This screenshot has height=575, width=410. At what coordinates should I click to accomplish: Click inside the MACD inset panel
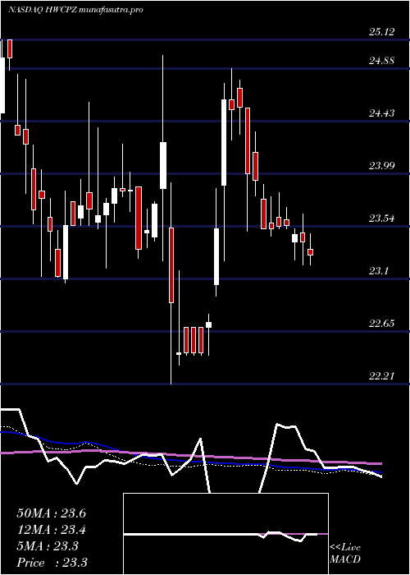tap(225, 534)
